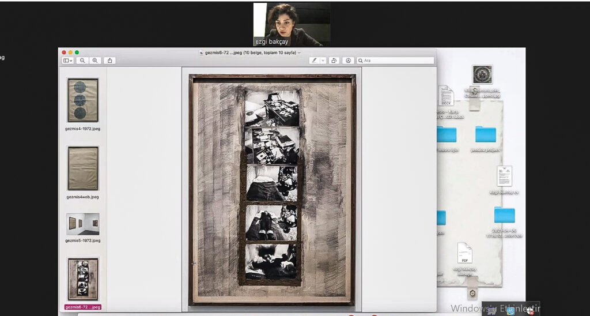Click the gezmis5-1972.jpeg file name label

[83, 240]
